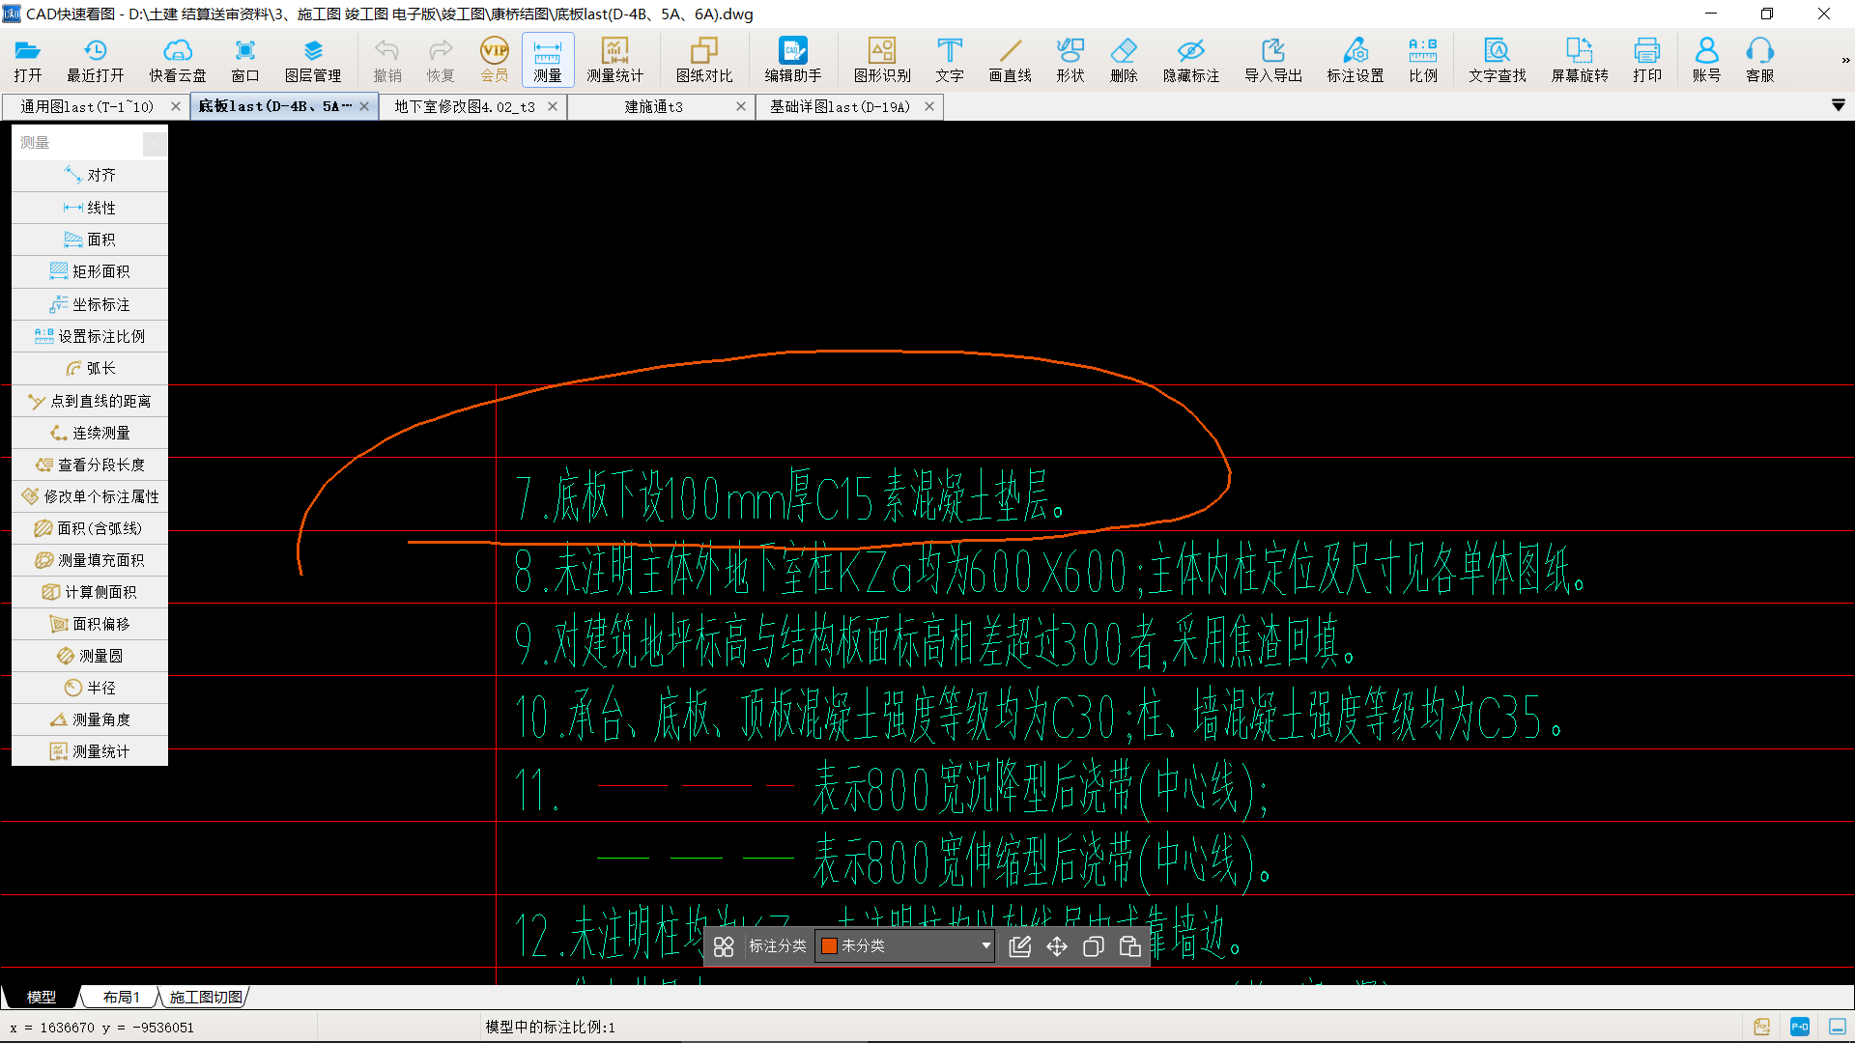Open the document tabs list dropdown
The image size is (1855, 1043).
[x=1839, y=105]
